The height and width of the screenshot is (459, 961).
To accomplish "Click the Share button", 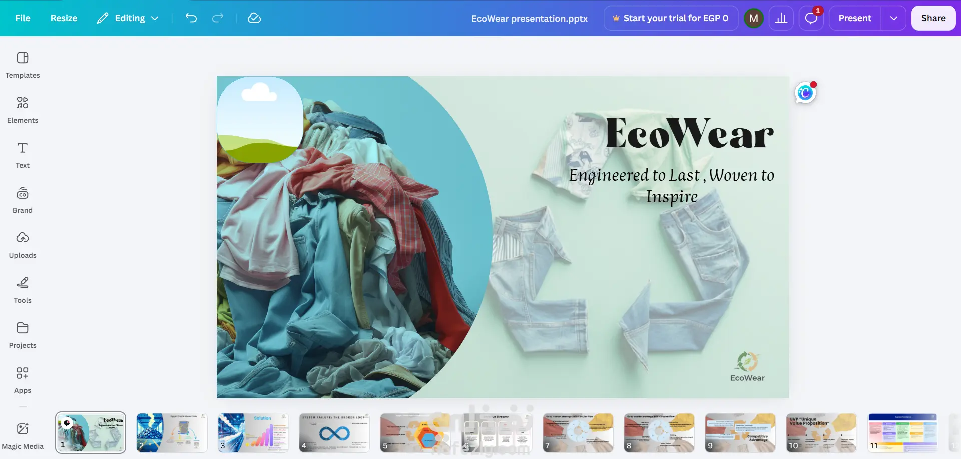I will (x=933, y=18).
